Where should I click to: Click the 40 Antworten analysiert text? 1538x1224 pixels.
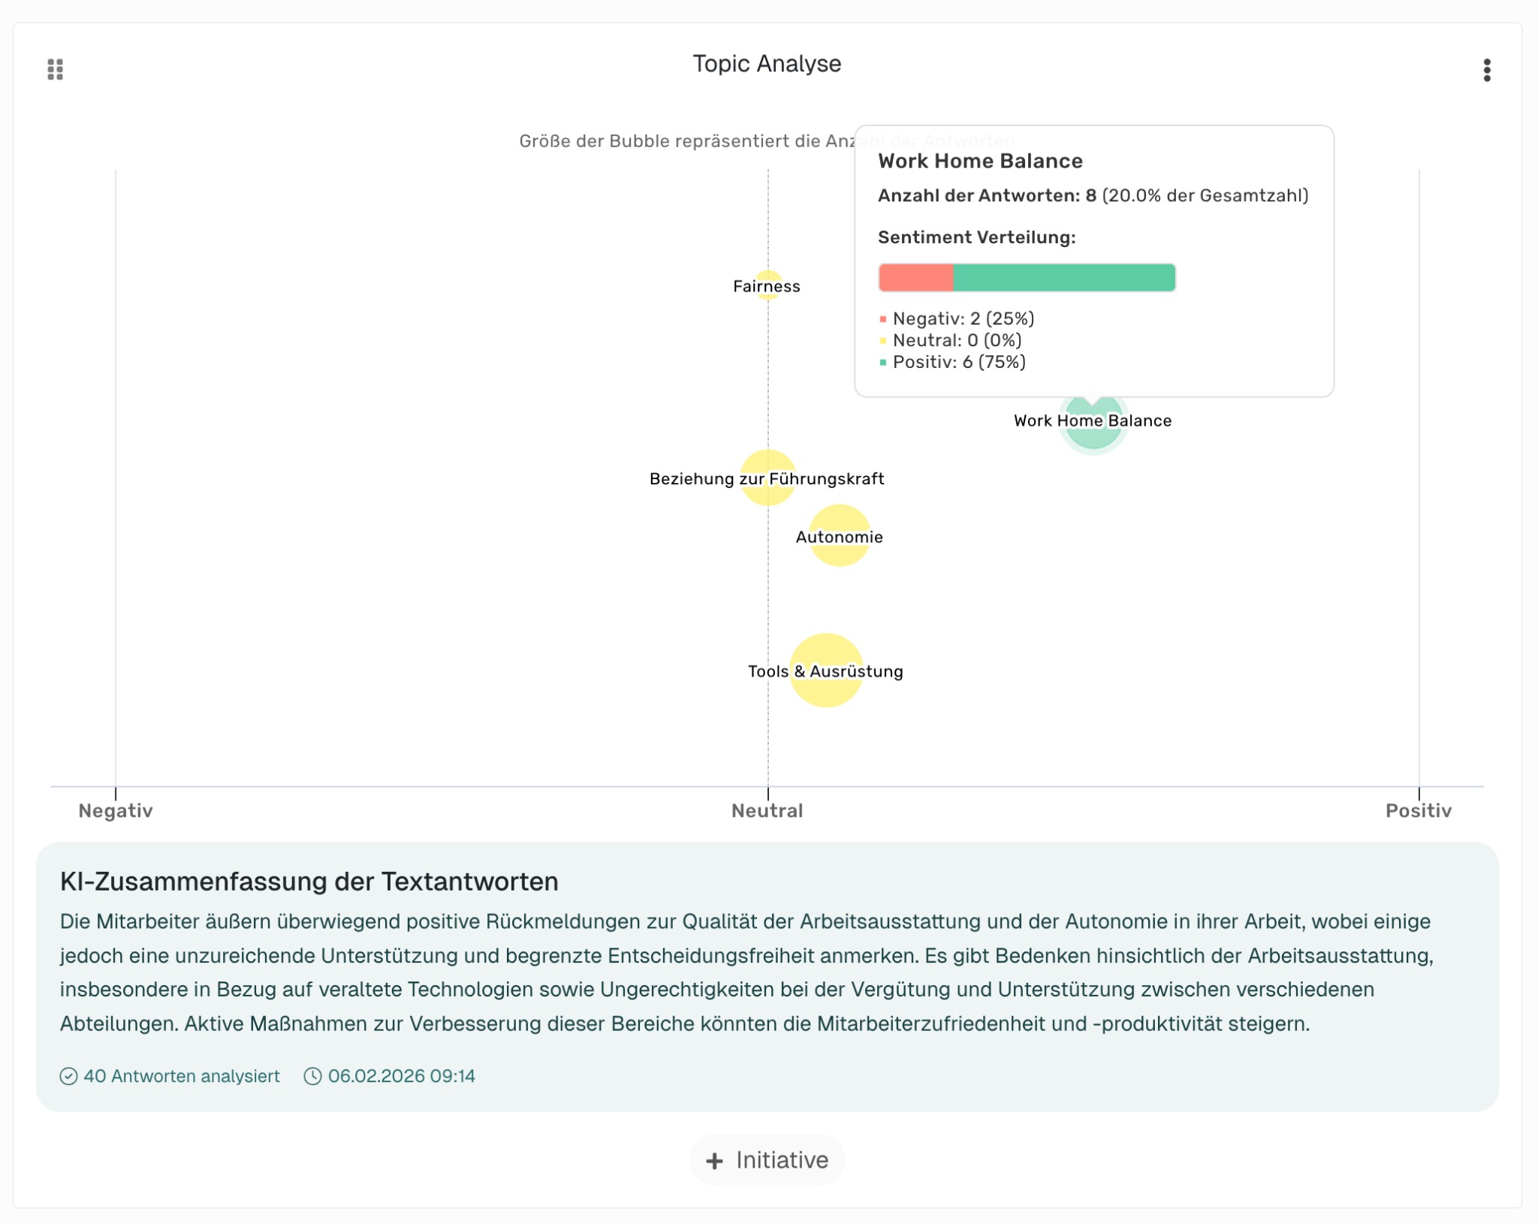tap(181, 1076)
